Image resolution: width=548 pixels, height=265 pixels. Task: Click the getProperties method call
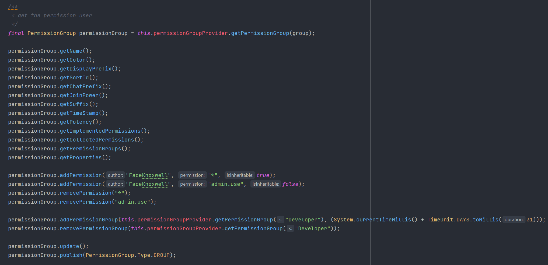click(81, 157)
